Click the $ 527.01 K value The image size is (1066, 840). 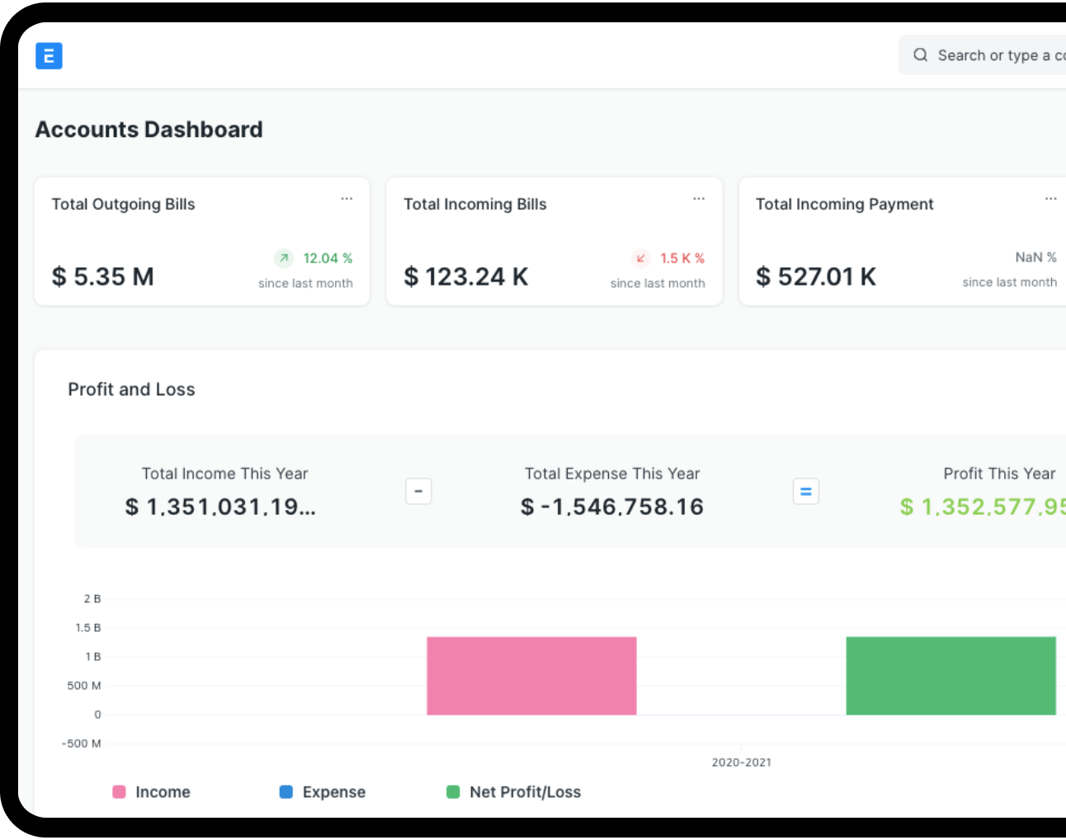click(816, 276)
